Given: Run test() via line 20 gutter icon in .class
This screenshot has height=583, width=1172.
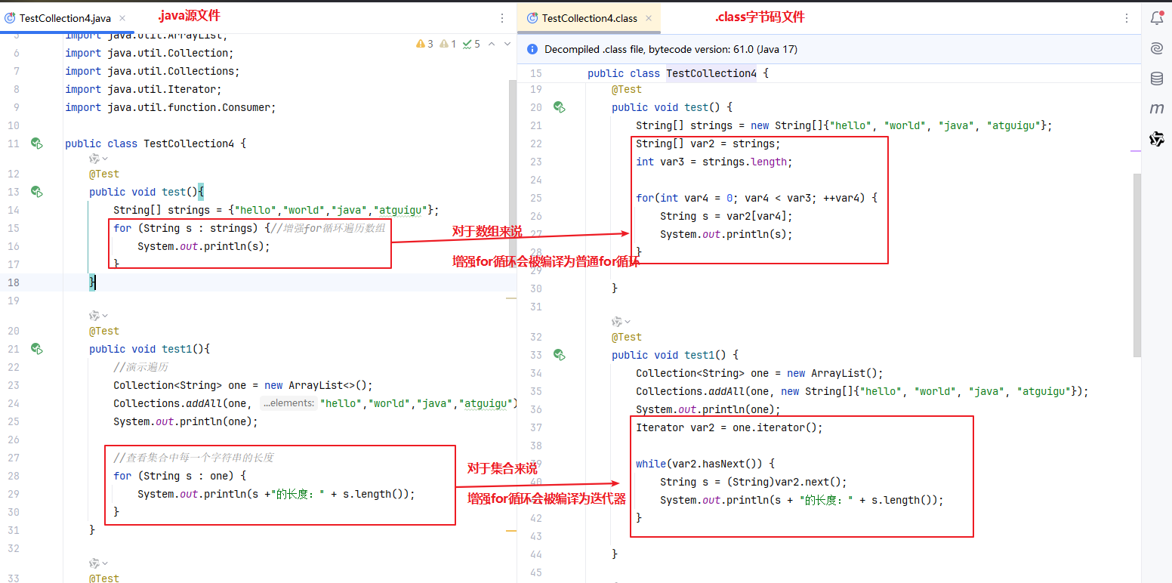Looking at the screenshot, I should [x=560, y=107].
